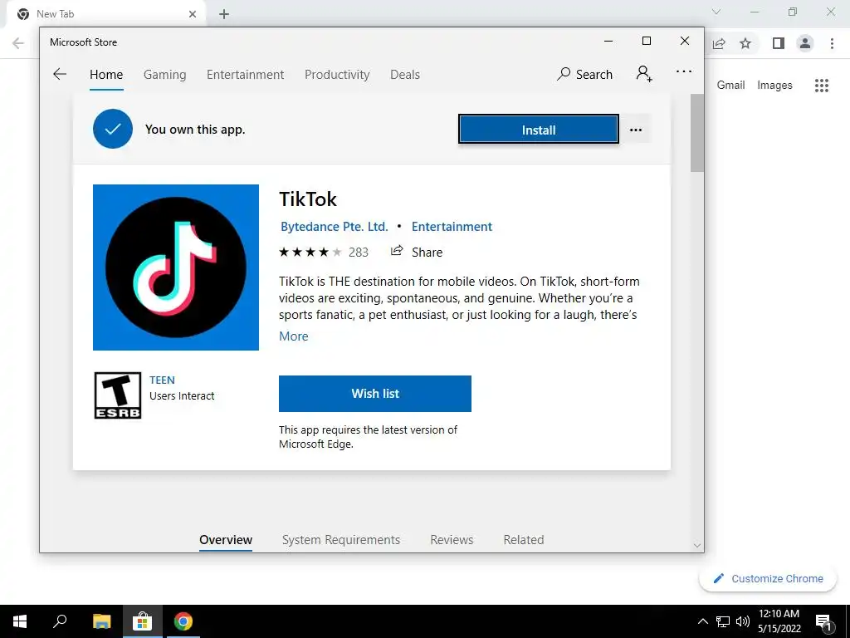Screen dimensions: 850x638
Task: Show hidden system tray icons
Action: [x=702, y=621]
